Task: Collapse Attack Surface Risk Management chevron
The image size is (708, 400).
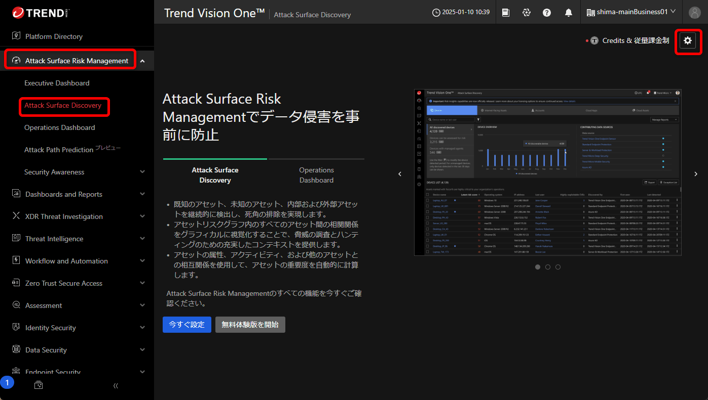Action: (142, 61)
